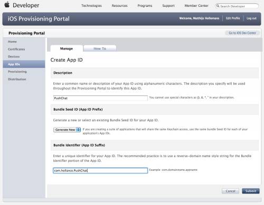
Task: Click Example: com.domainname.appname hint text
Action: coord(173,170)
